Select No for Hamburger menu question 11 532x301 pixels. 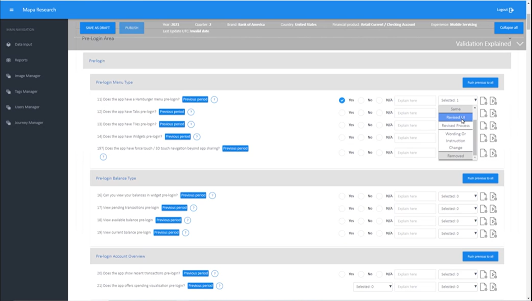(361, 100)
